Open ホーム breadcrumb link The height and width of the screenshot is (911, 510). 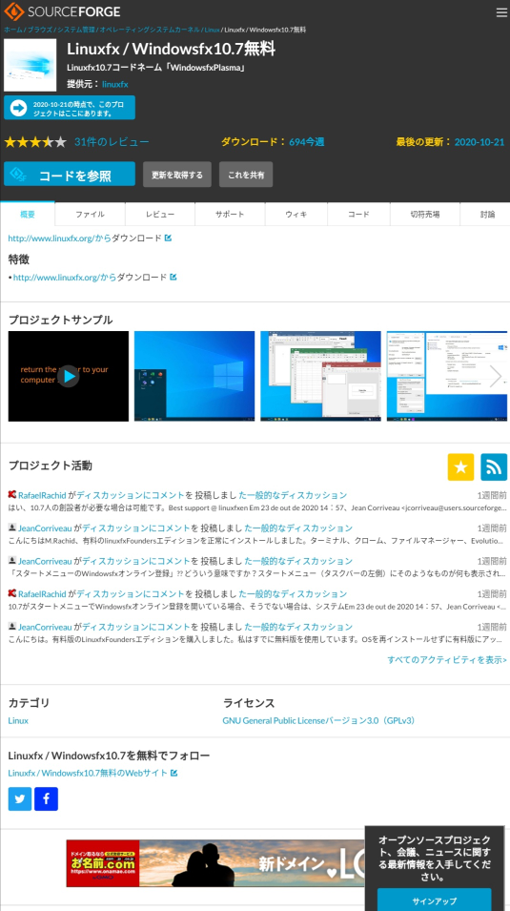tap(13, 30)
